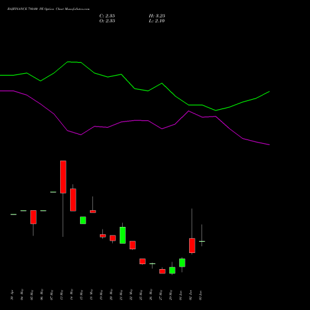Click the '21 May' date axis label
This screenshot has height=310, width=310.
point(121,295)
